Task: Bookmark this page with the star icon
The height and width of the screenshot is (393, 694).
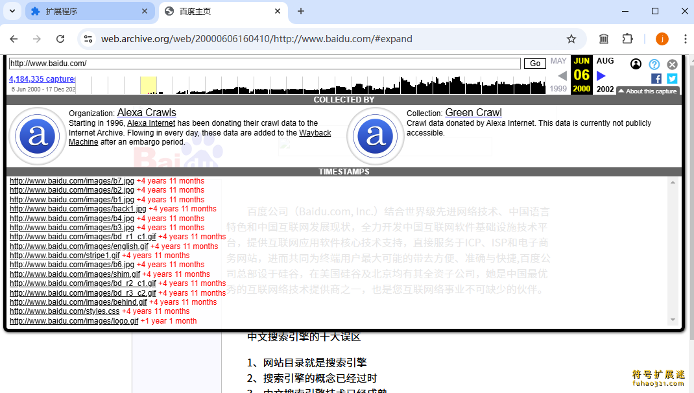Action: (x=571, y=39)
